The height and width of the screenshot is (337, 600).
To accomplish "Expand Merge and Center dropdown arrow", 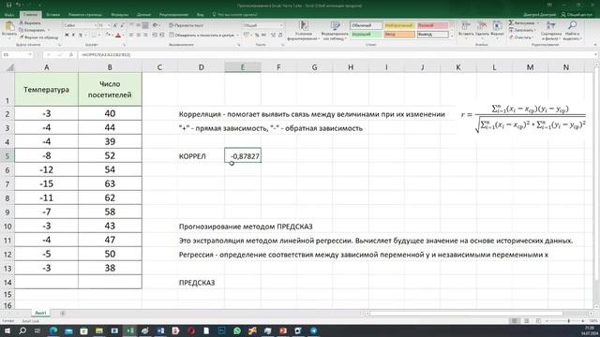I will tap(237, 35).
